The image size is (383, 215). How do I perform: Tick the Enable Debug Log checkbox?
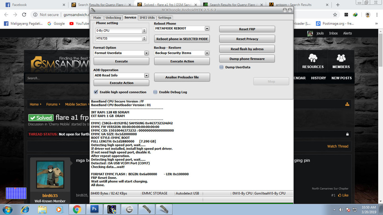point(155,92)
